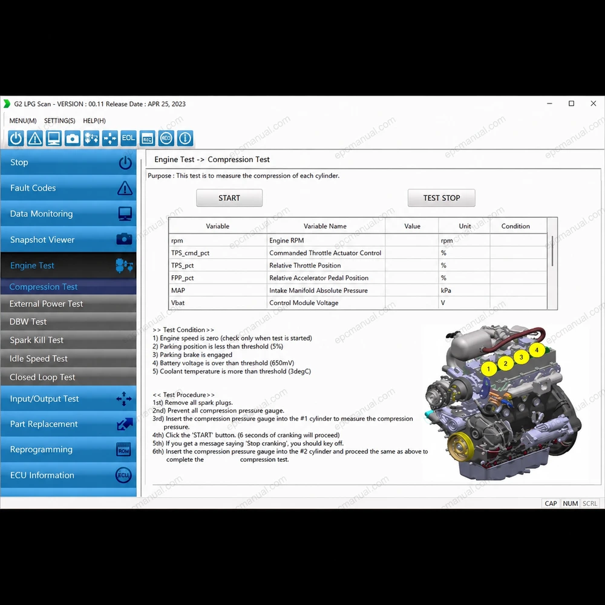Click the REC toolbar icon
The height and width of the screenshot is (605, 605).
pos(148,138)
